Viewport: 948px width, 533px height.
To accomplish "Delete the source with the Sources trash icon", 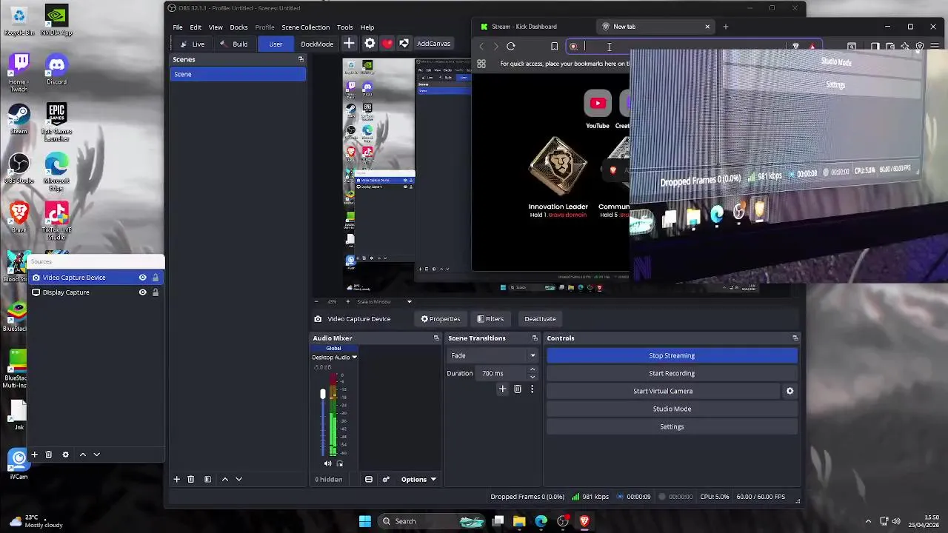I will coord(48,455).
